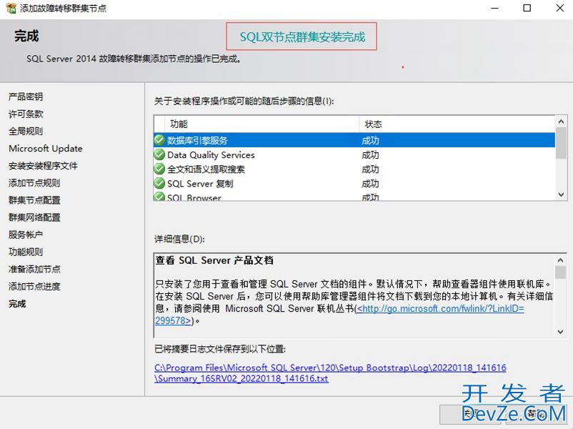This screenshot has height=429, width=573.
Task: Click the green check icon beside Data Quality Services
Action: tap(159, 154)
